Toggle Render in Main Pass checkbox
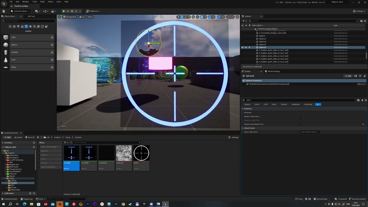Image resolution: width=368 pixels, height=207 pixels. [x=301, y=117]
